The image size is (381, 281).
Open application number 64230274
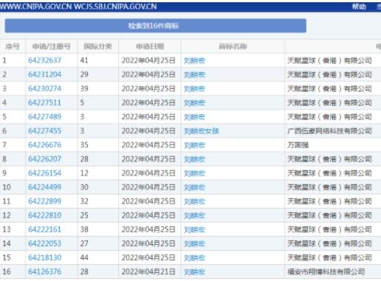coord(44,89)
